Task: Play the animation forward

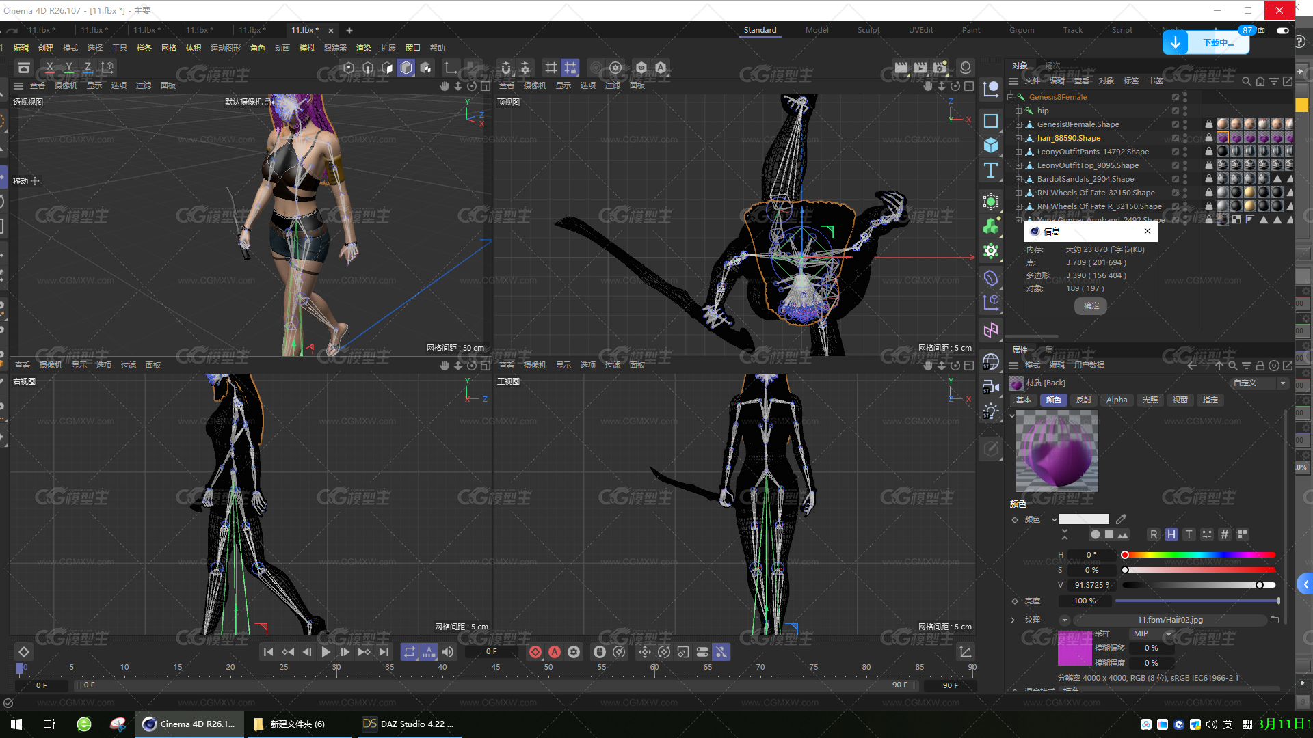Action: pyautogui.click(x=326, y=652)
